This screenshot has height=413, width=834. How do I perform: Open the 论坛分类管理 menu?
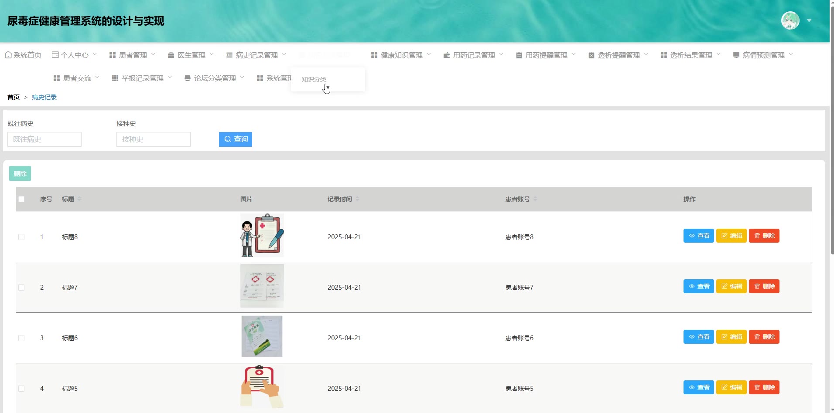(215, 78)
